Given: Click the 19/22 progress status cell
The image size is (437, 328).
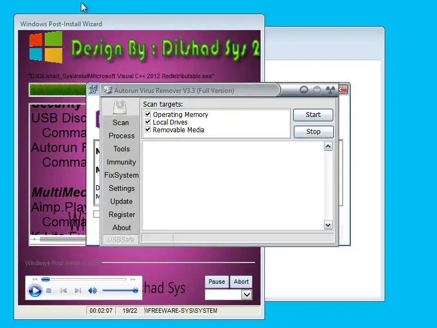Looking at the screenshot, I should point(130,311).
